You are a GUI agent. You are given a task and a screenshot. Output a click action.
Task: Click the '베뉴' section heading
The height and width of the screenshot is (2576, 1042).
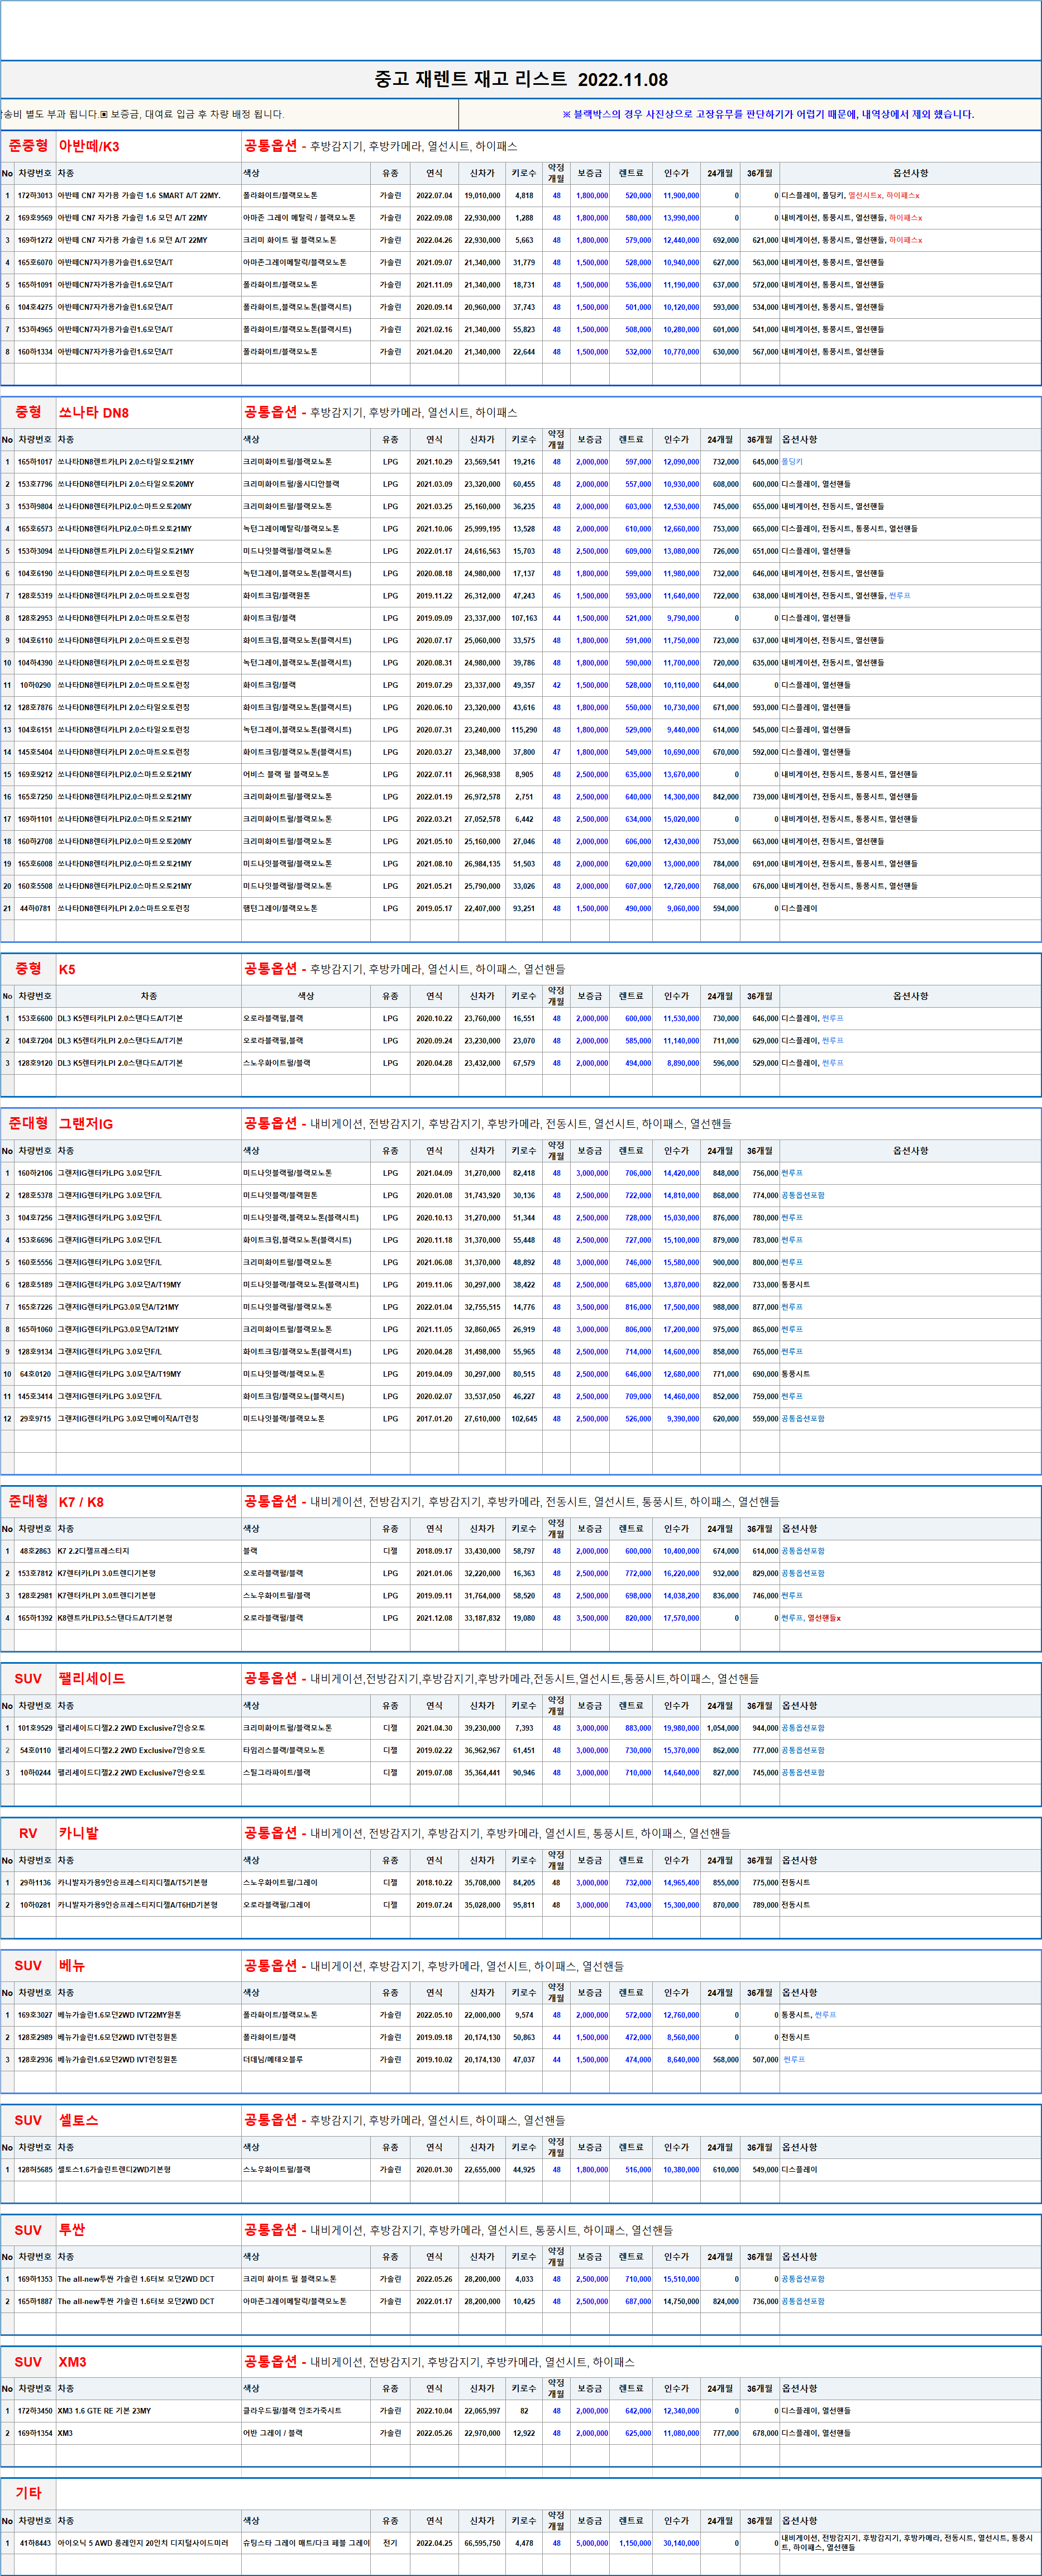point(72,1966)
